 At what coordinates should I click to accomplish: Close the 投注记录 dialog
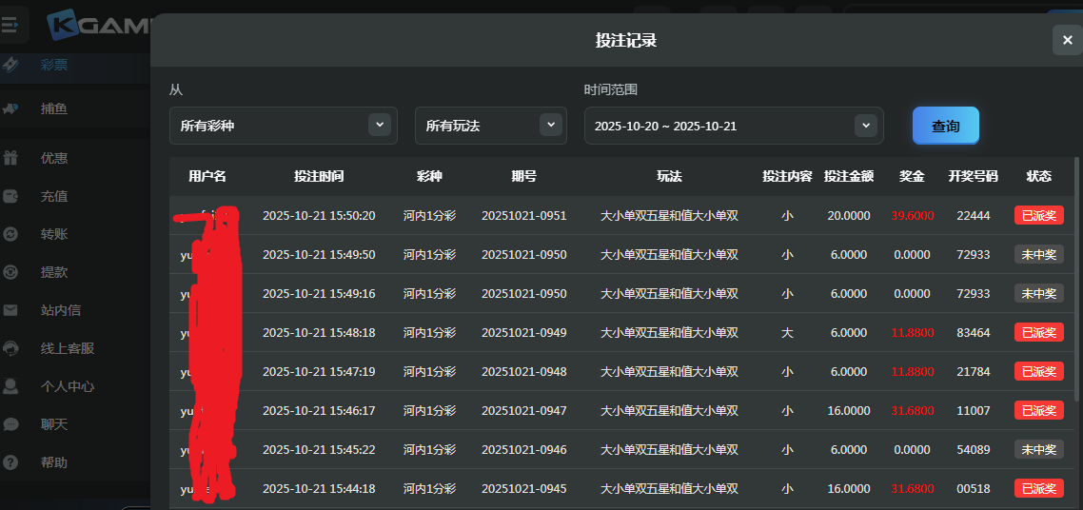point(1065,41)
